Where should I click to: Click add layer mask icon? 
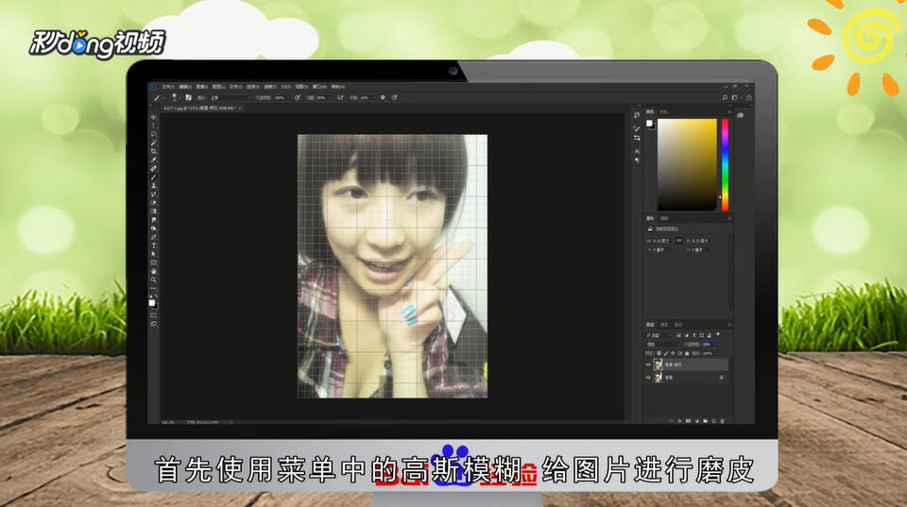click(x=689, y=421)
